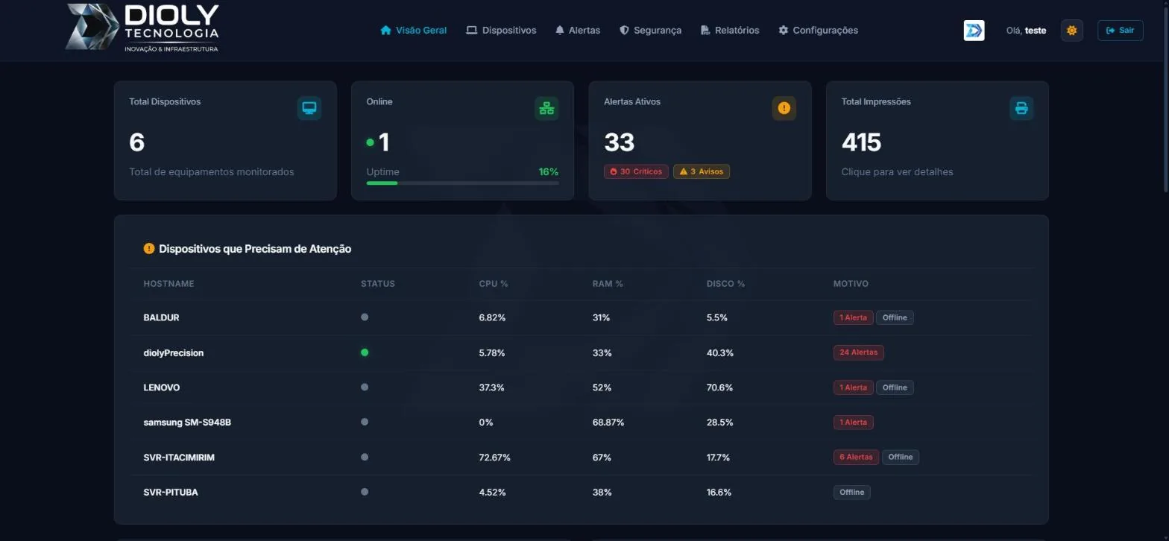Click the SVR-ITACIMIRIM hostname

179,458
